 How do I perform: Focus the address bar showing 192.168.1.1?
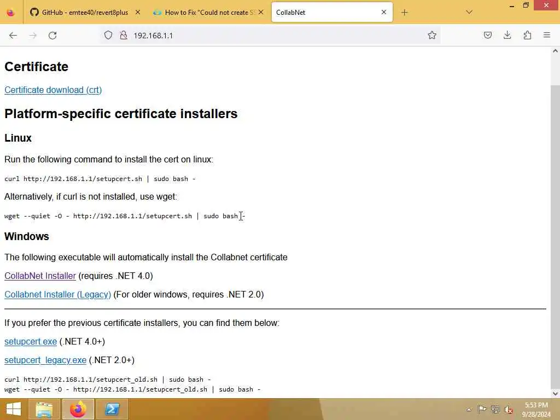tap(271, 36)
